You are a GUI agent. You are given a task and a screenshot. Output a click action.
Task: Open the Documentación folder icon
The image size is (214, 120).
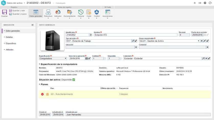pos(69,12)
